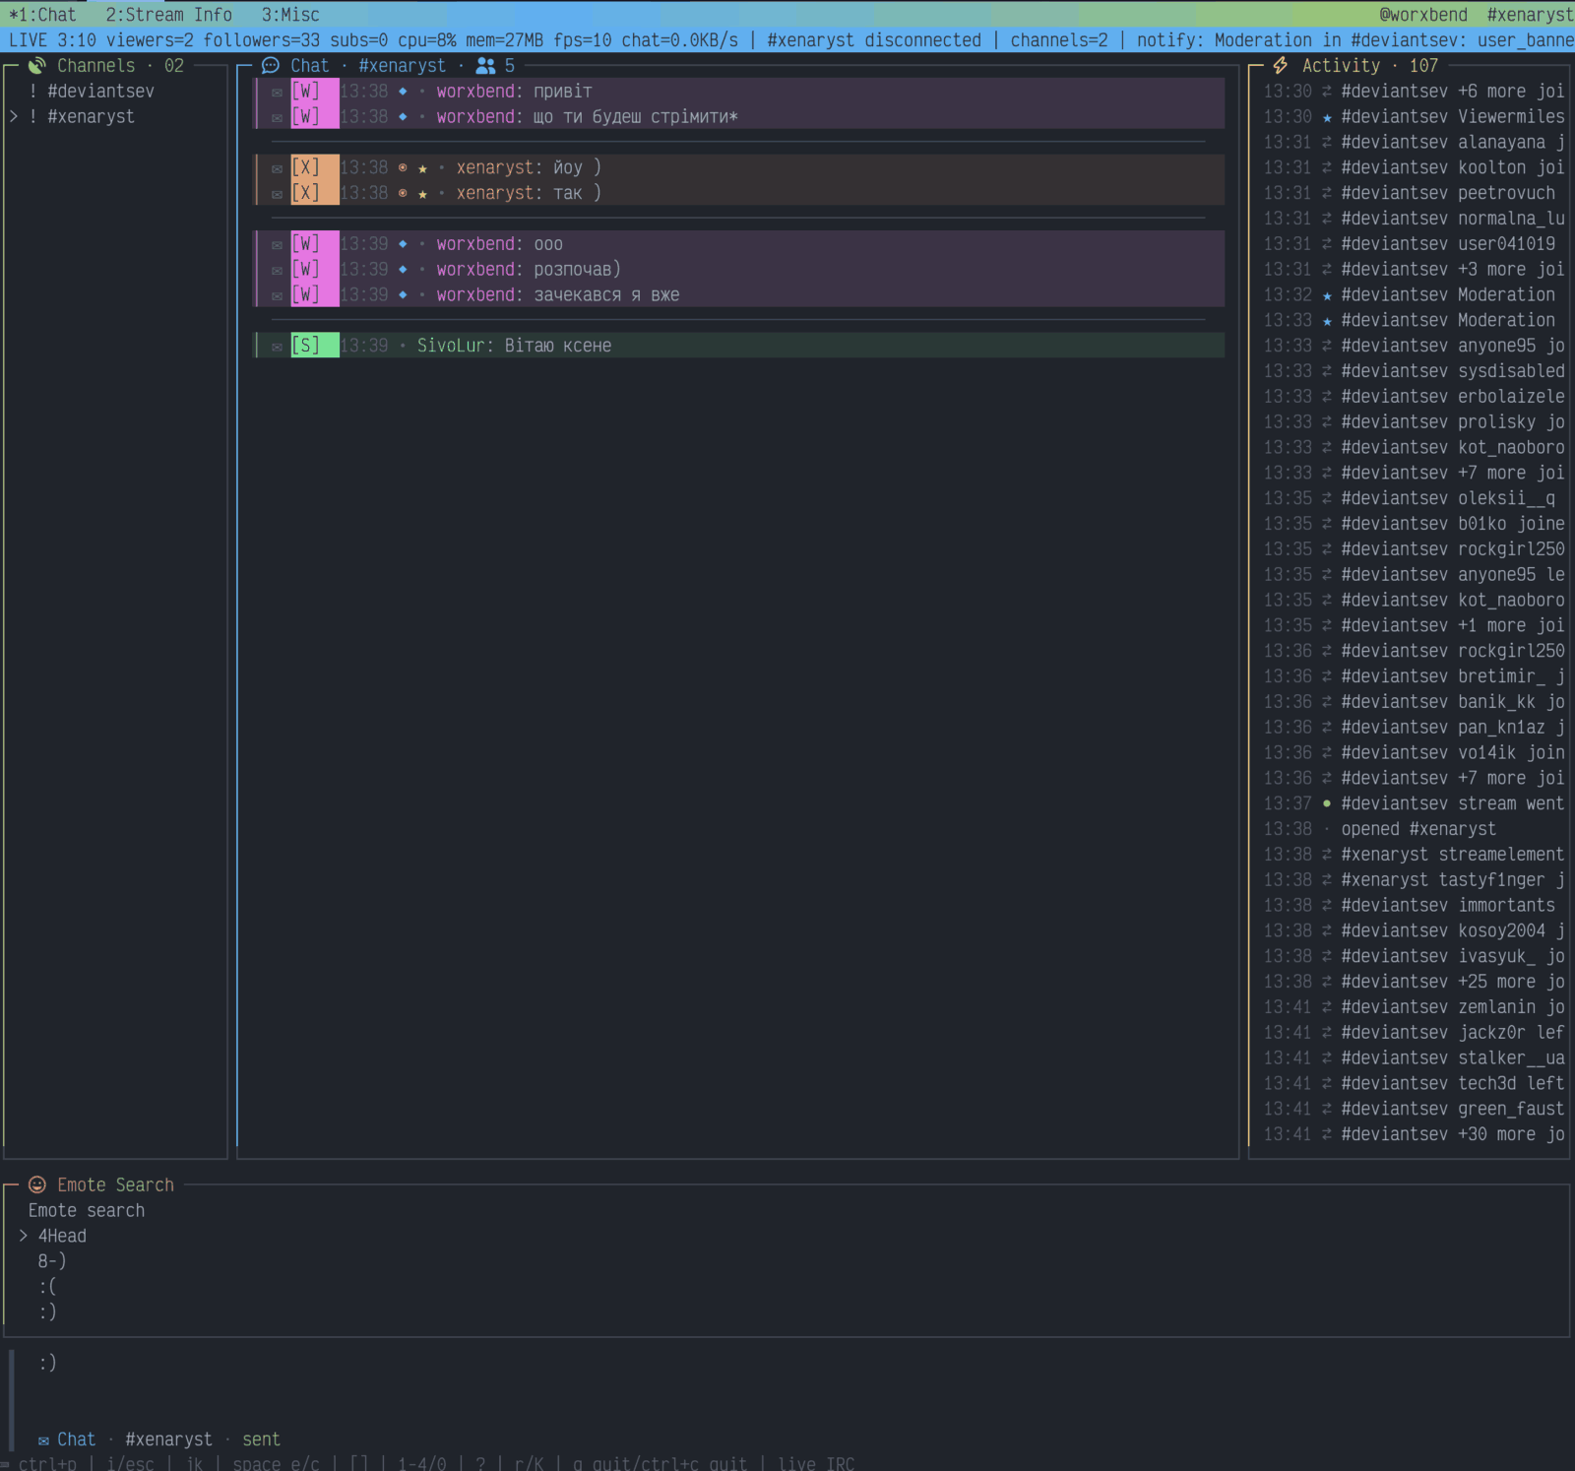Click 'opened #xenaryst' activity entry

point(1418,829)
